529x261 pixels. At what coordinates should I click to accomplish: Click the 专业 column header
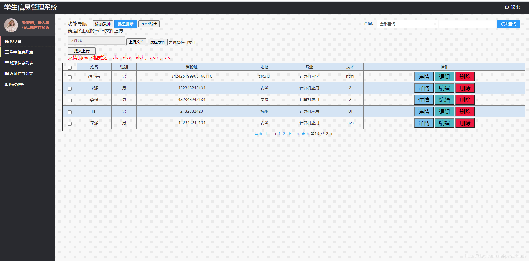[x=309, y=67]
